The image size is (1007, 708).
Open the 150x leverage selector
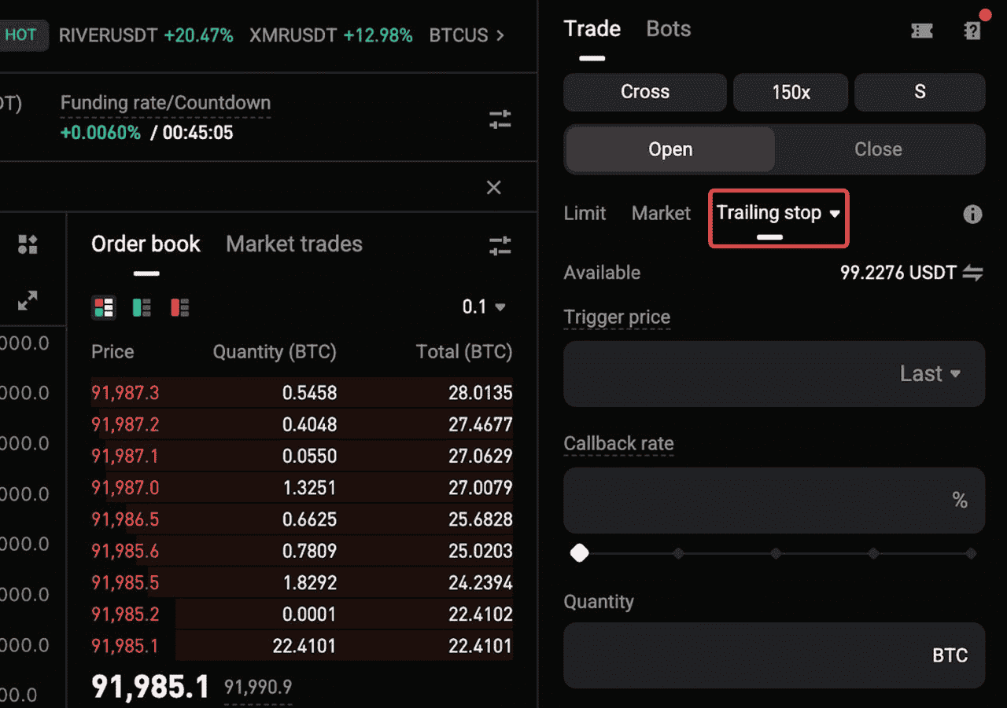coord(790,92)
